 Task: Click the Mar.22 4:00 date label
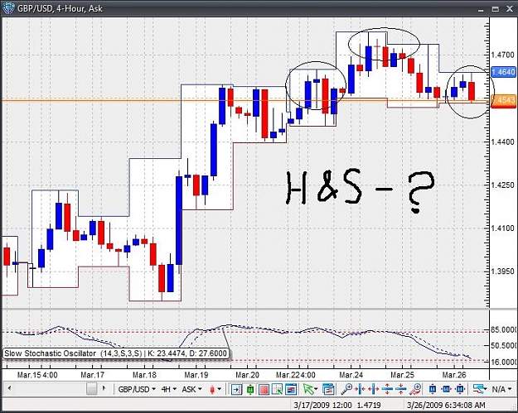(x=296, y=375)
